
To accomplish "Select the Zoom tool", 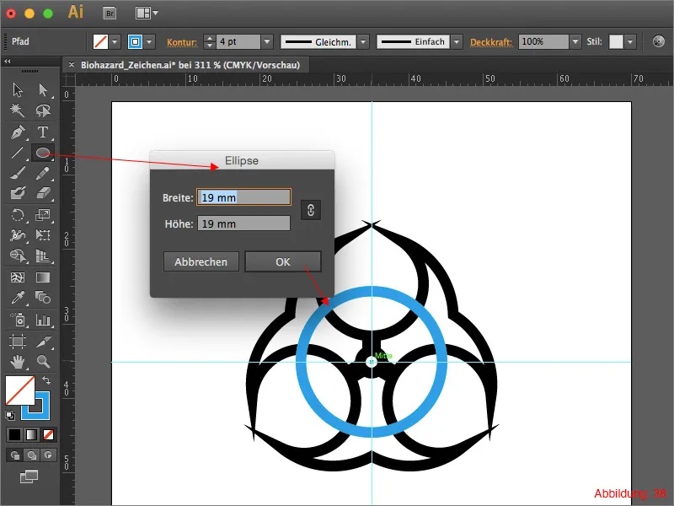I will pyautogui.click(x=43, y=362).
